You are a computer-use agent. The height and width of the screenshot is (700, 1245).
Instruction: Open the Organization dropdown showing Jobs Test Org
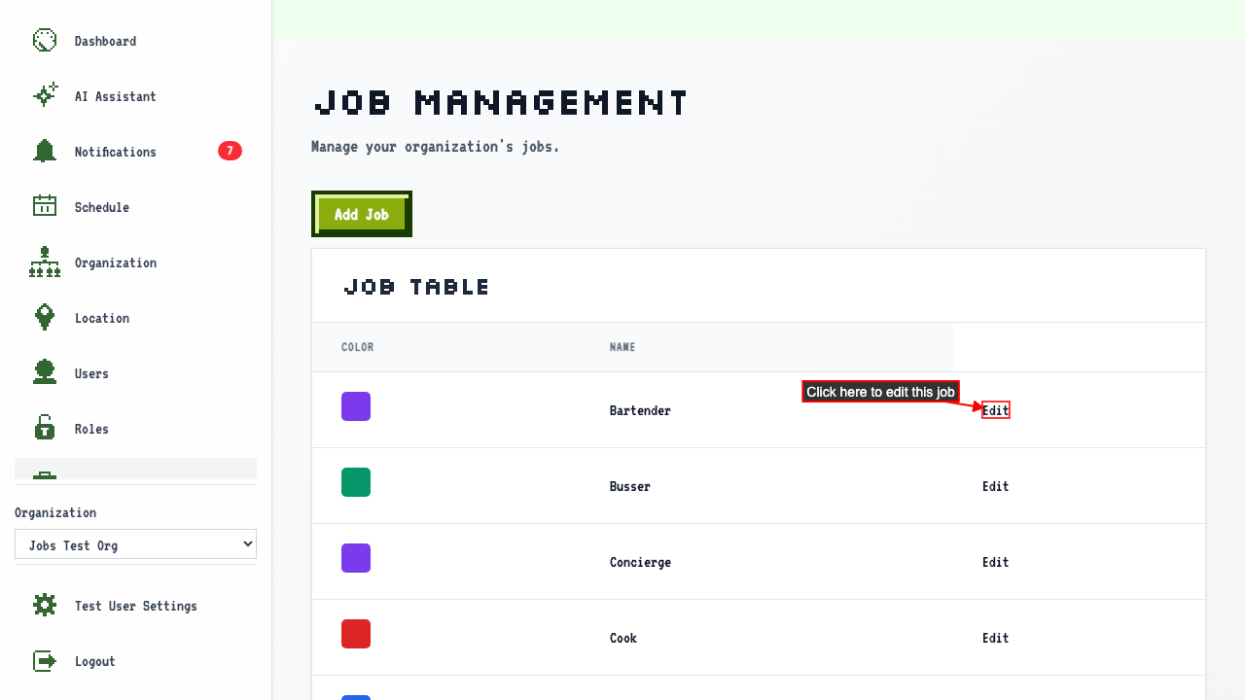point(136,544)
